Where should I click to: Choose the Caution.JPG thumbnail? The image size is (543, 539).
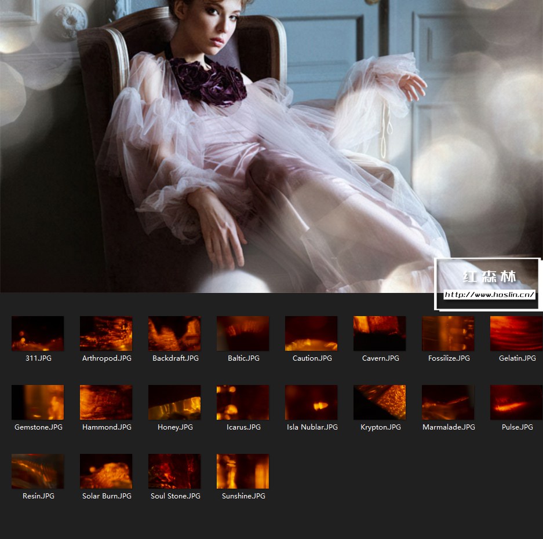[x=311, y=333]
